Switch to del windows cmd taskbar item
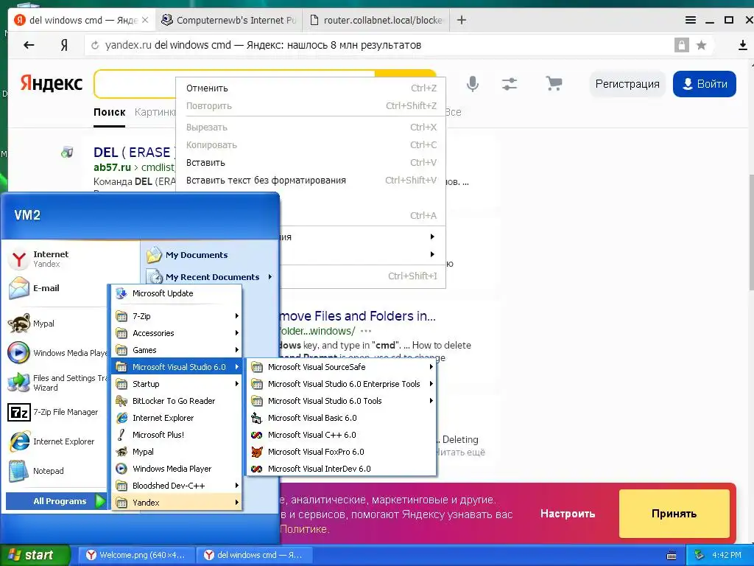The width and height of the screenshot is (754, 566). (x=254, y=555)
